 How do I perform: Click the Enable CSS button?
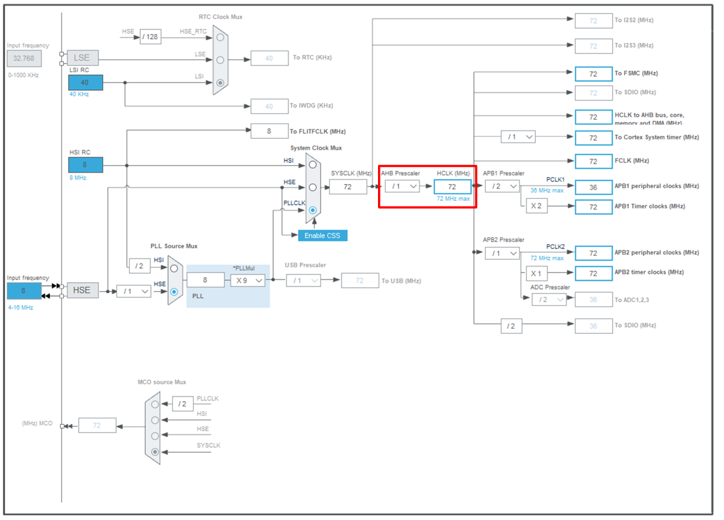[x=323, y=235]
